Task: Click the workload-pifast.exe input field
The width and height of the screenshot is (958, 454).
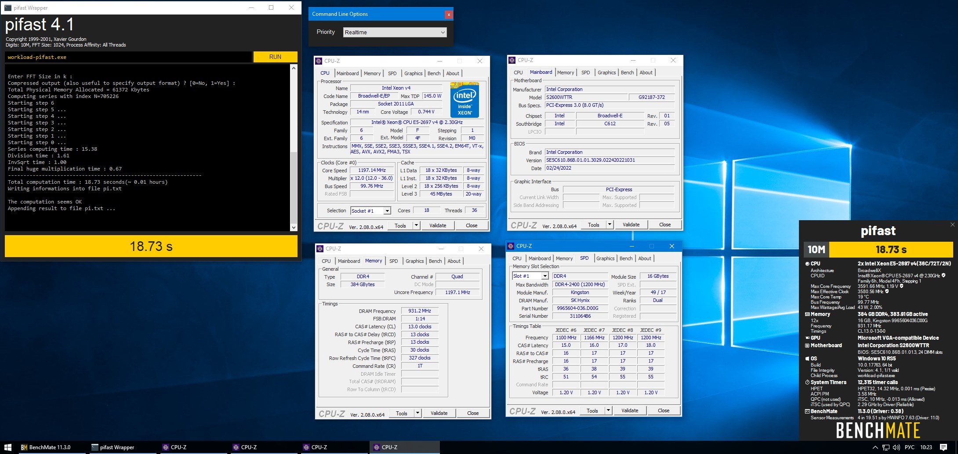Action: (x=128, y=57)
